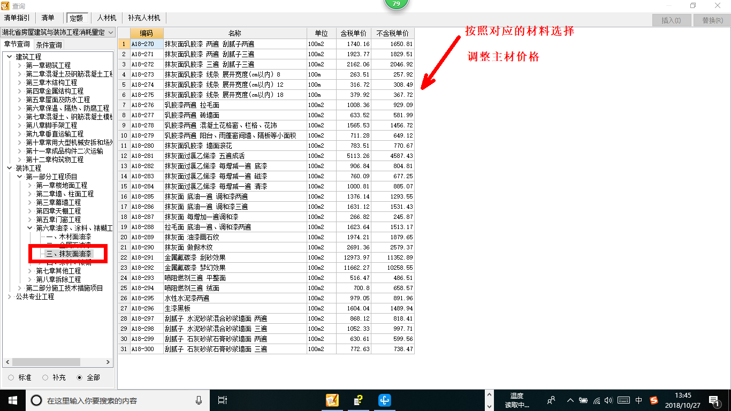The image size is (731, 411).
Task: Click the tree scrollbar right arrow
Action: point(109,362)
